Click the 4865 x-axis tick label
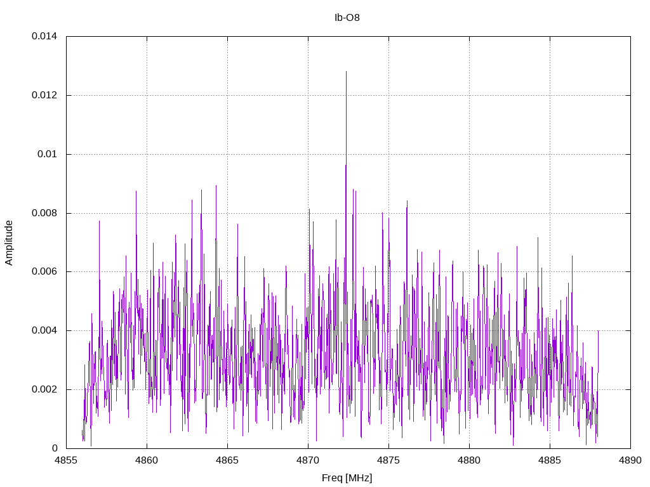The image size is (650, 487). point(227,460)
